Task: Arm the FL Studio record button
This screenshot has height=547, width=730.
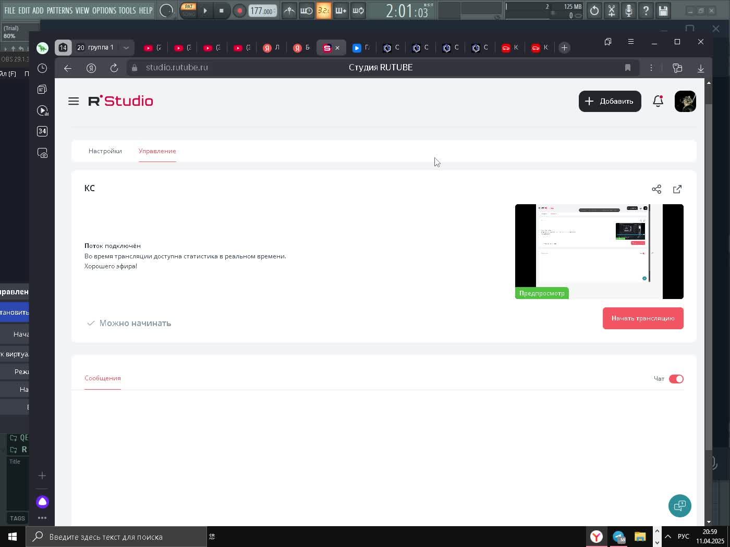Action: [x=239, y=10]
